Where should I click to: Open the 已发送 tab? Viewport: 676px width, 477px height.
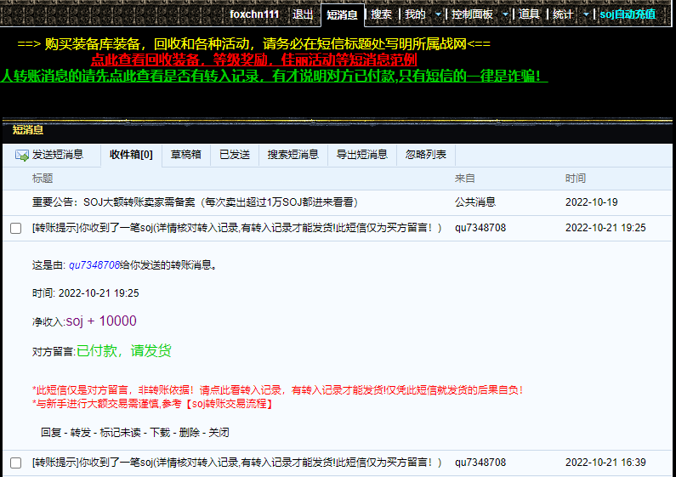click(x=234, y=155)
